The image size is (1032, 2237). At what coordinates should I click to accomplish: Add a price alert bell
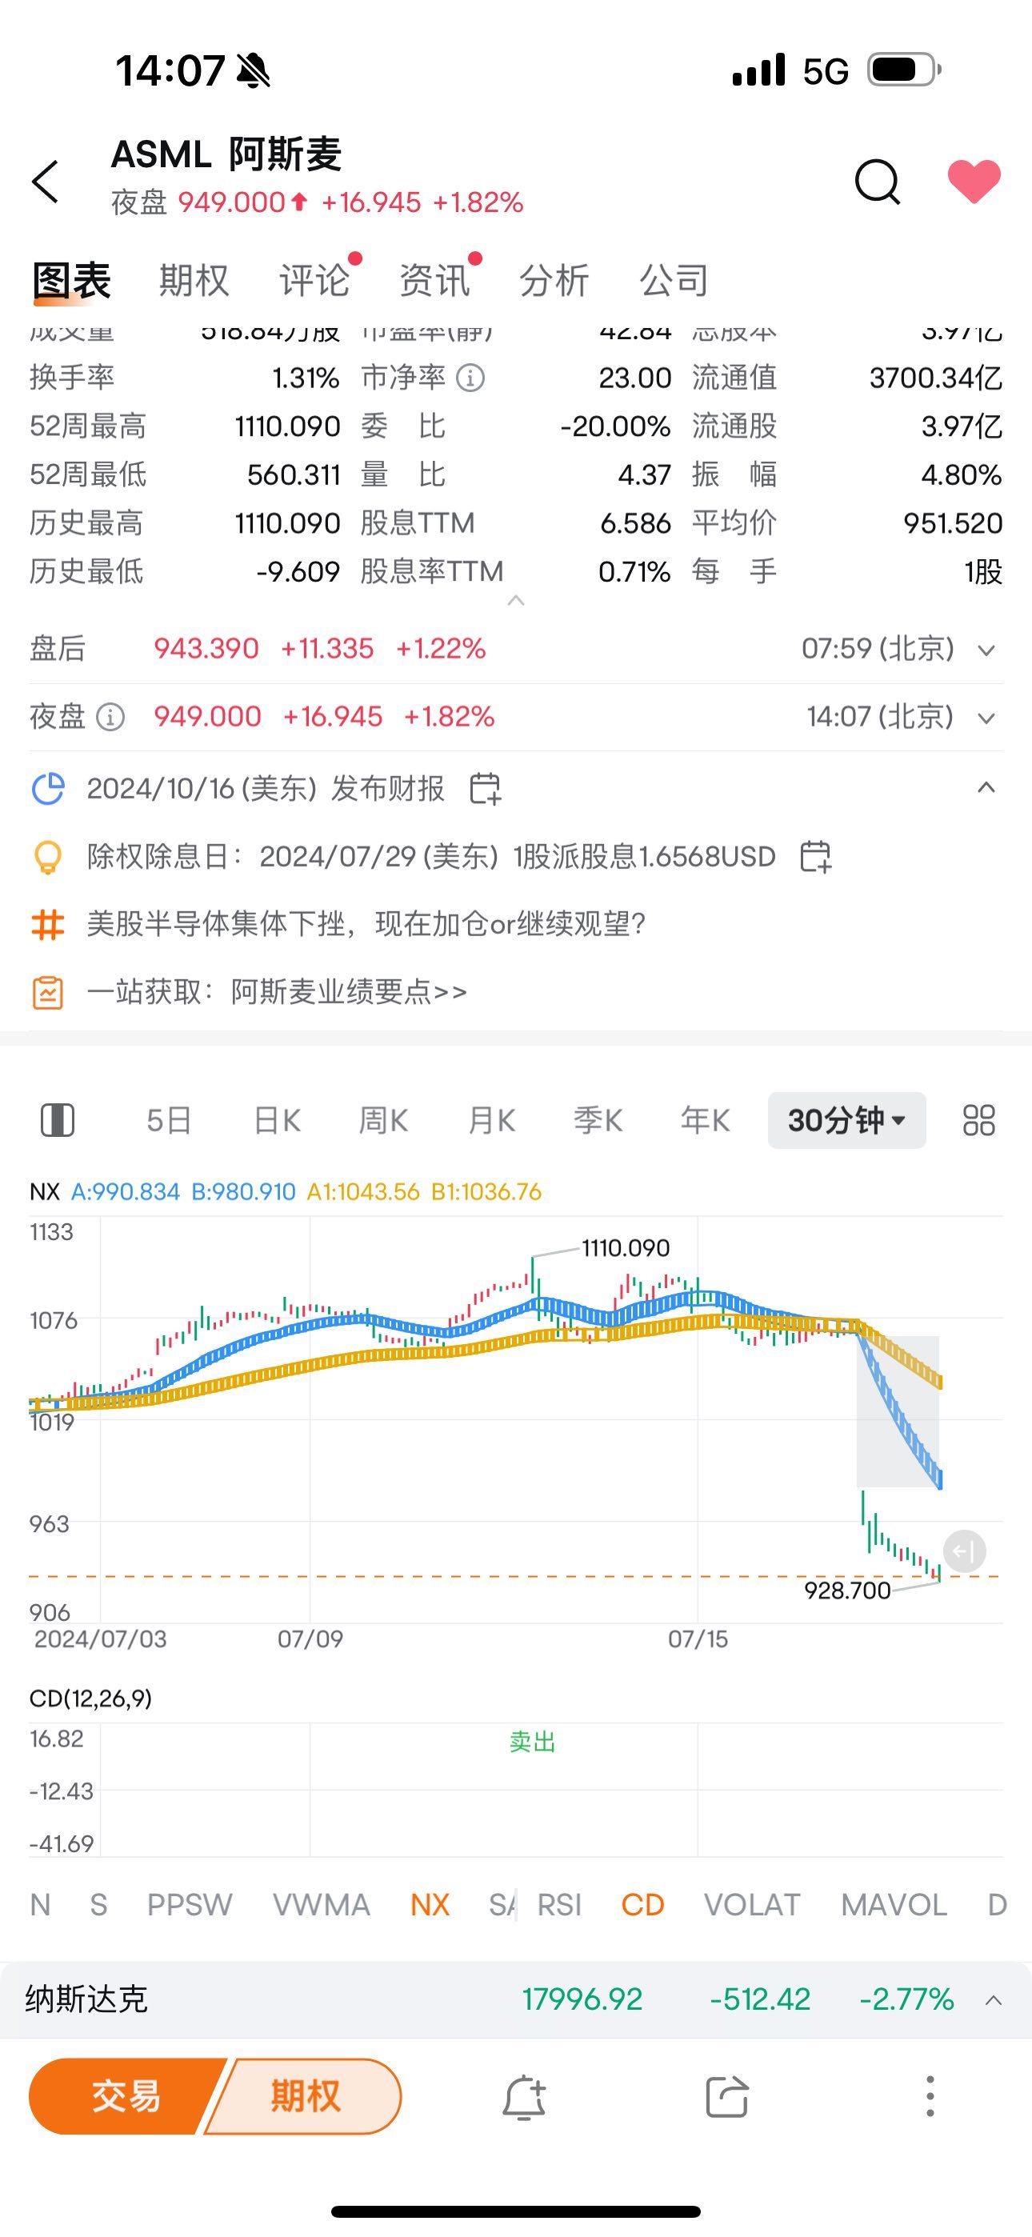pos(525,2096)
